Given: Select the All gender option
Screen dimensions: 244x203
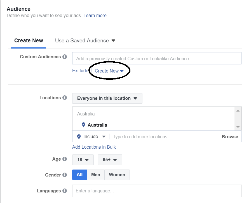Looking at the screenshot, I should pos(79,175).
